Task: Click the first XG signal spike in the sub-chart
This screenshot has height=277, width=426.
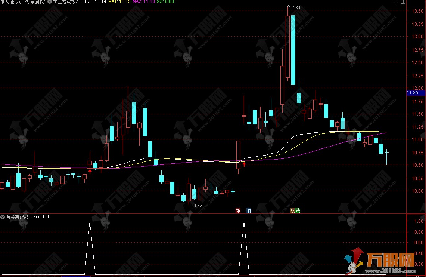Action: coord(90,247)
